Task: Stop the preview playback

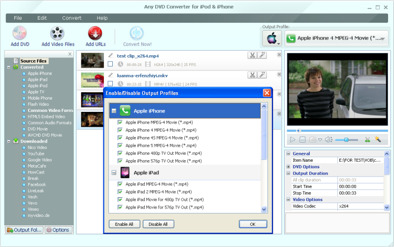Action: click(302, 140)
